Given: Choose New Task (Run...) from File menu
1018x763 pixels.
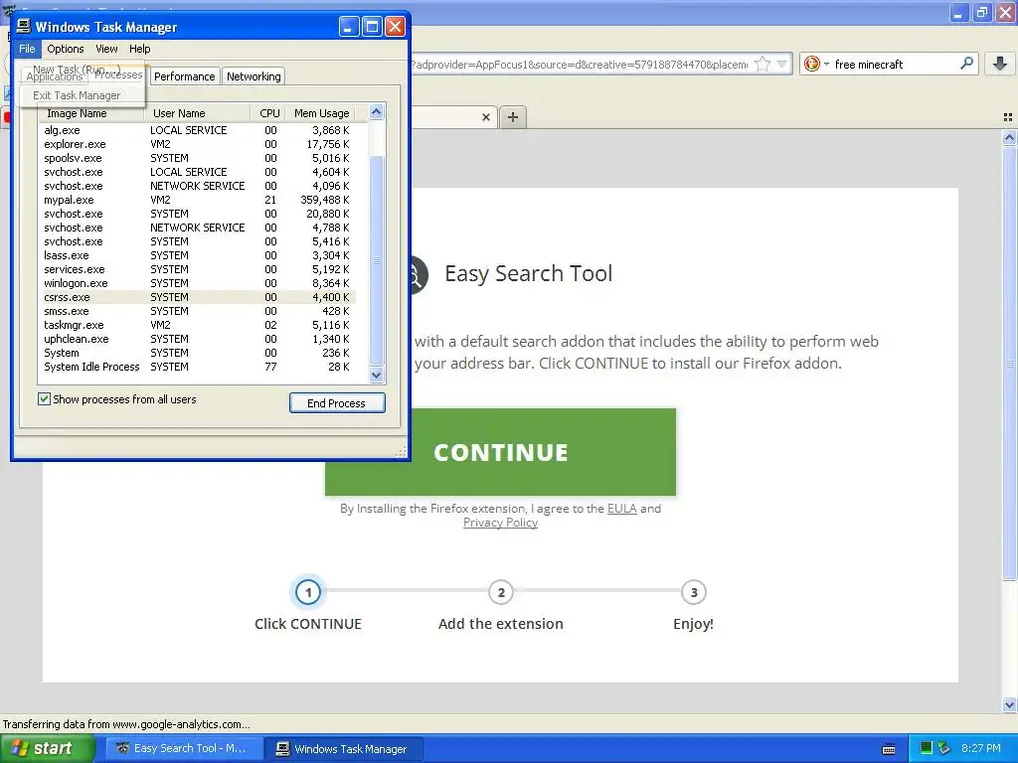Looking at the screenshot, I should tap(77, 70).
